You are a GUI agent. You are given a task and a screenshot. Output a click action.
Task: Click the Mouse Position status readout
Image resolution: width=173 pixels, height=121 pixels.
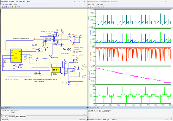pos(102,120)
